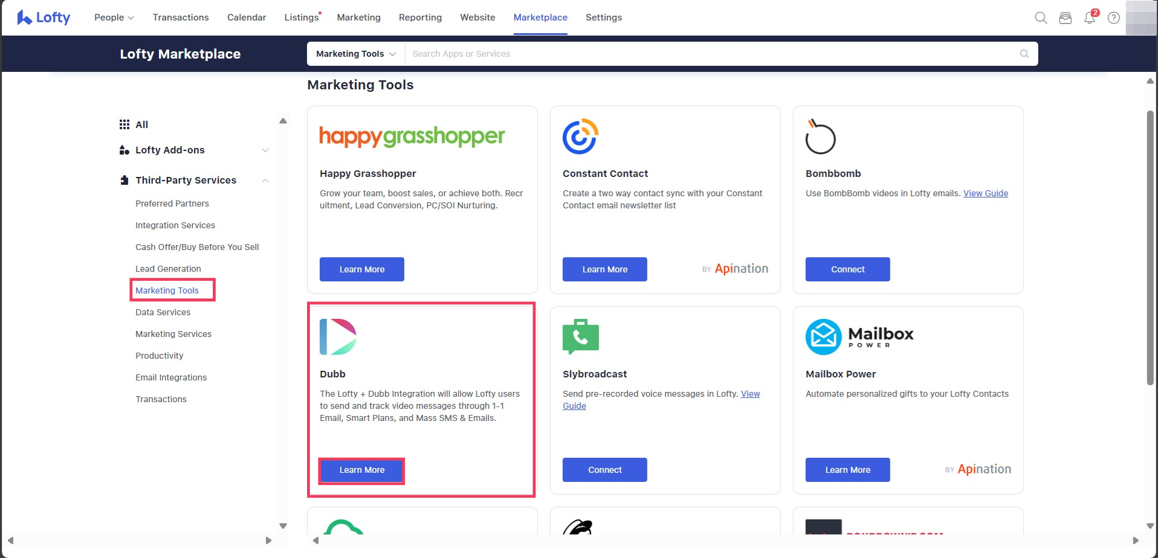The image size is (1158, 558).
Task: Open the global search magnifier icon
Action: 1041,18
